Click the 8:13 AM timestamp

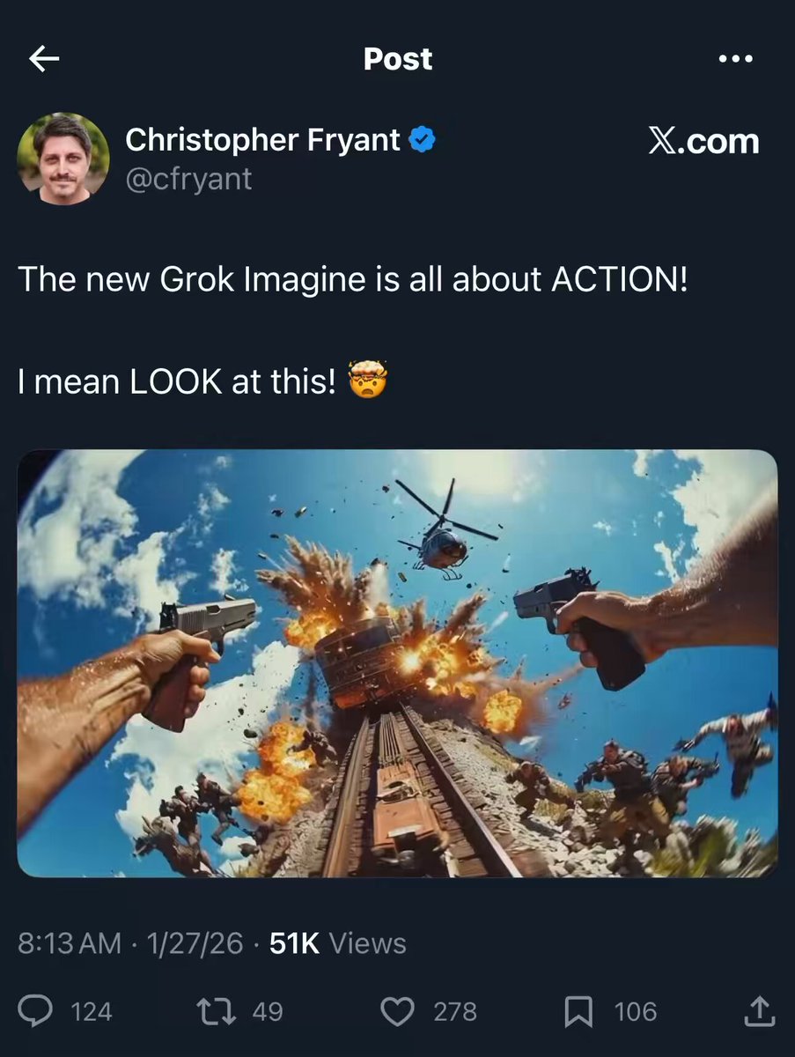pyautogui.click(x=70, y=943)
